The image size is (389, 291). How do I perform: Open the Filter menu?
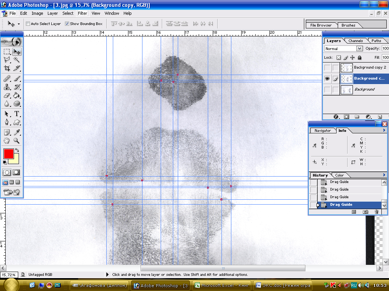click(x=82, y=13)
